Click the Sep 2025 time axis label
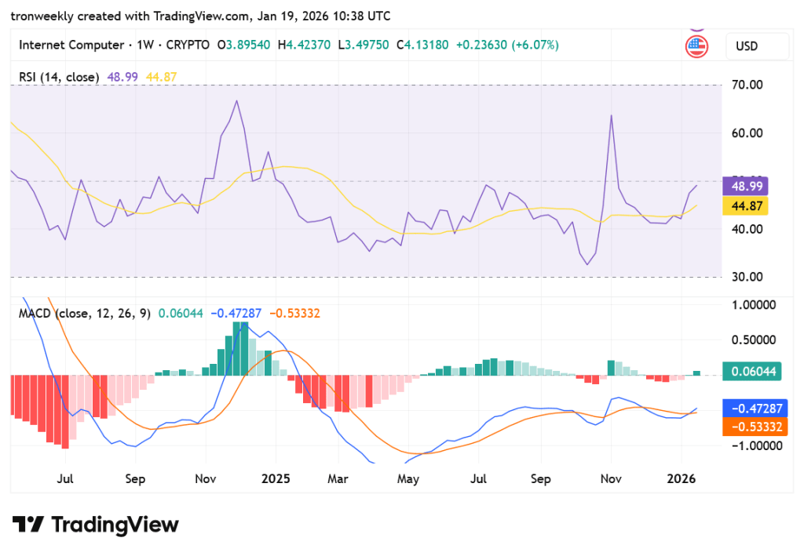The image size is (804, 556). [540, 479]
